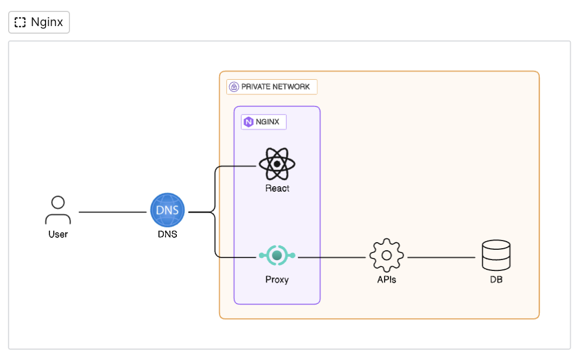
Task: Select the PRIVATE NETWORK group label
Action: click(x=272, y=87)
